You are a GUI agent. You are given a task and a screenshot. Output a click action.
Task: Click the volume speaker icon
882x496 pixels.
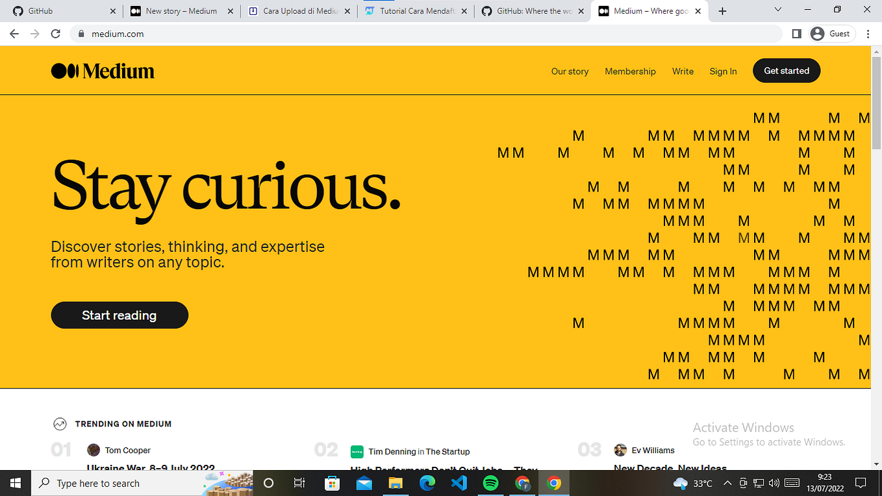[x=774, y=483]
